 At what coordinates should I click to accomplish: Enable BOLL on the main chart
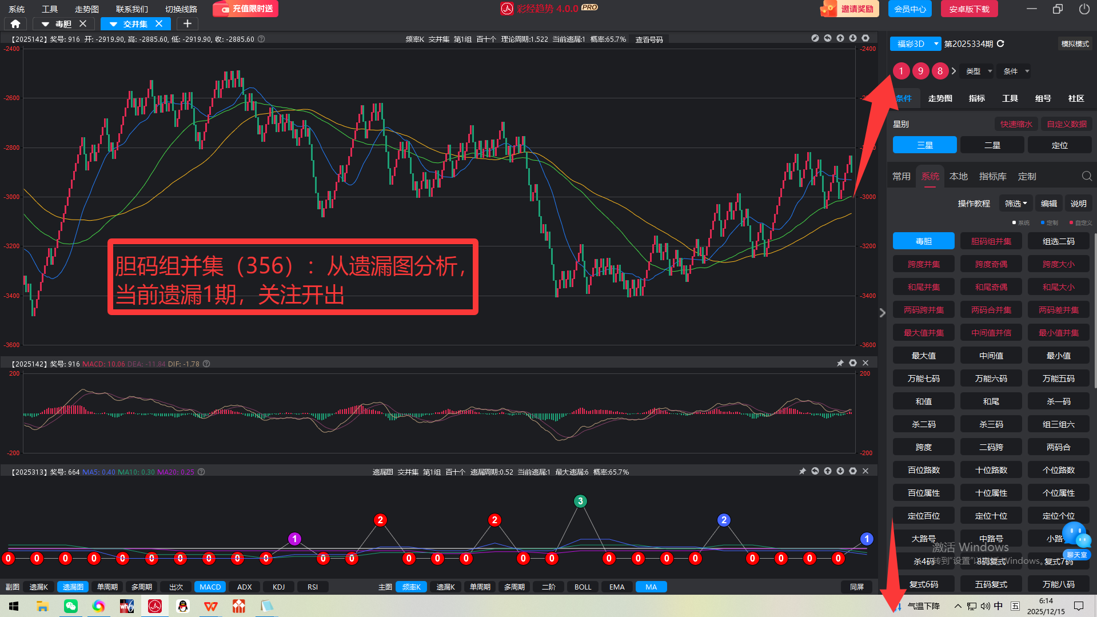pyautogui.click(x=583, y=587)
